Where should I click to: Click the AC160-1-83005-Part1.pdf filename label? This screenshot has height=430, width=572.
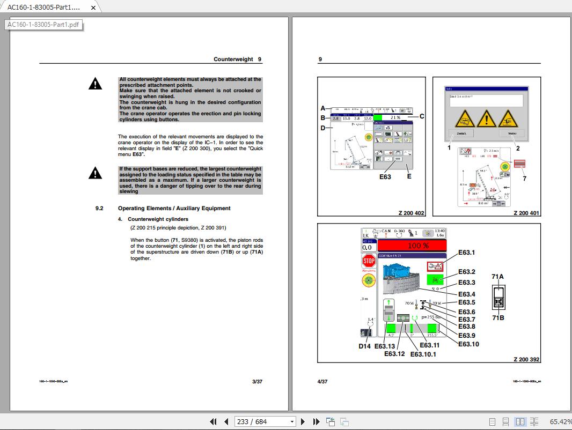tap(43, 25)
